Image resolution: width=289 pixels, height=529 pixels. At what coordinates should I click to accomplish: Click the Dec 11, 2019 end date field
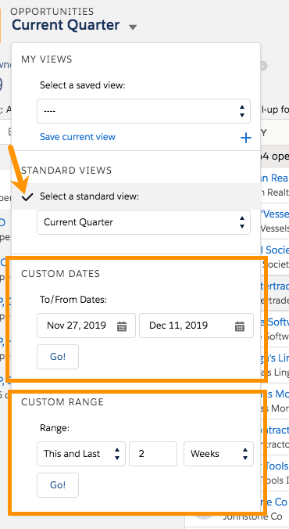tap(196, 326)
